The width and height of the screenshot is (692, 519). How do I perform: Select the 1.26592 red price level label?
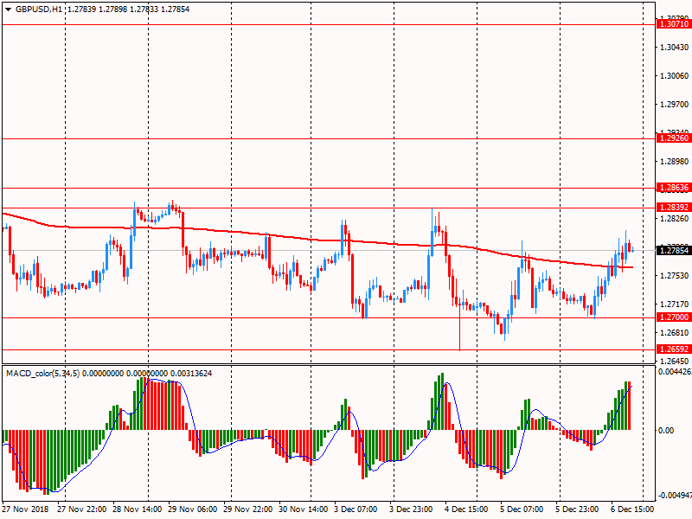pyautogui.click(x=674, y=349)
